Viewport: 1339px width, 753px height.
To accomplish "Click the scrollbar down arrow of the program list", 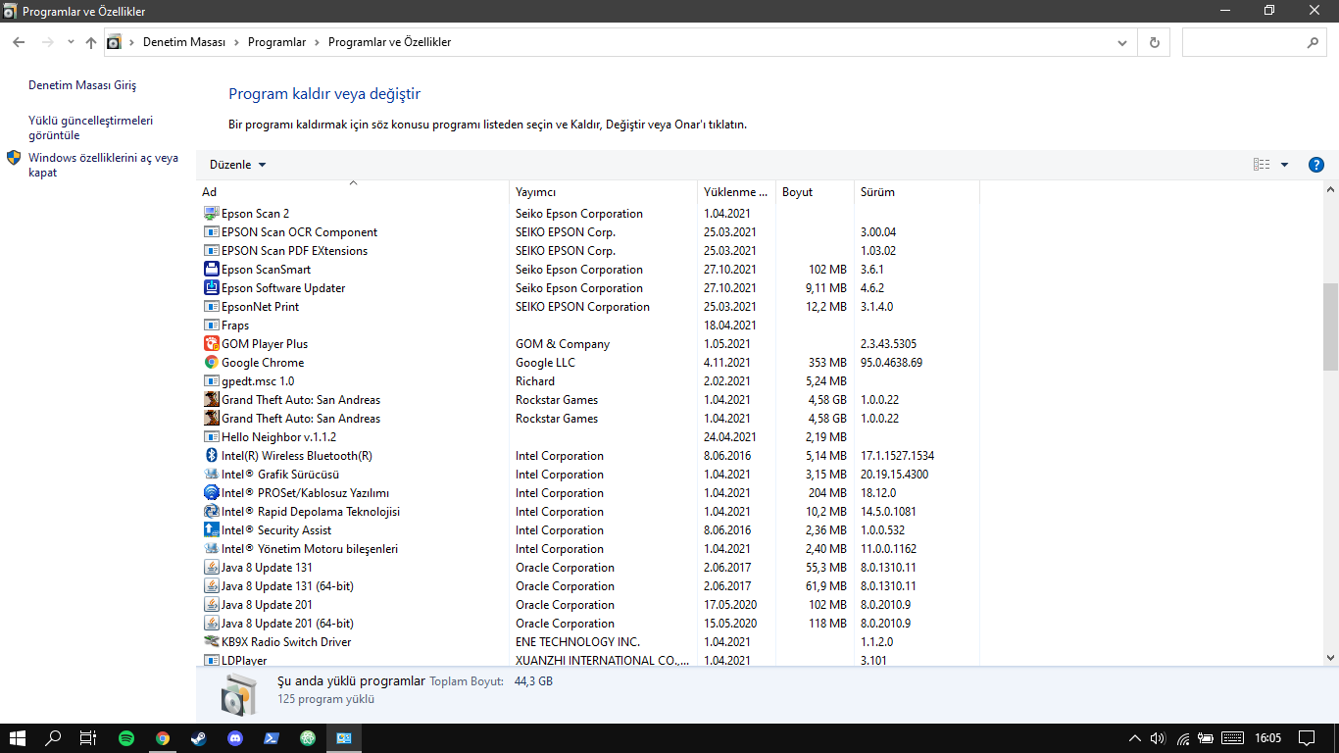I will [x=1330, y=658].
